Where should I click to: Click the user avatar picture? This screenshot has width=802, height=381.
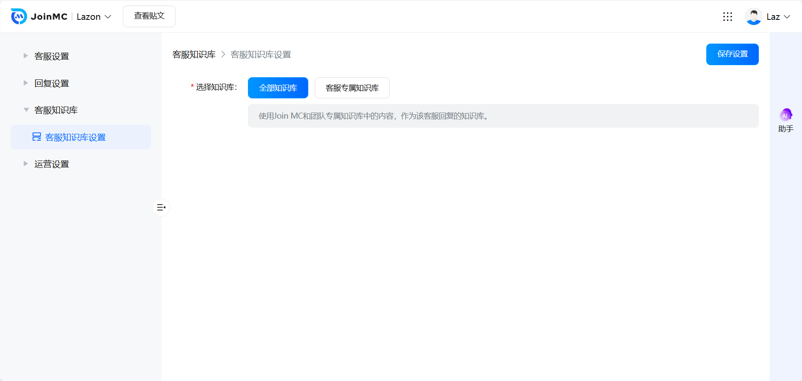[753, 16]
